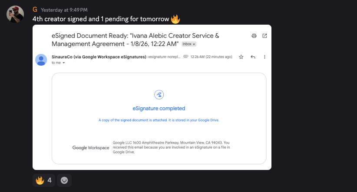
Task: Click the reply arrow icon
Action: (x=253, y=57)
